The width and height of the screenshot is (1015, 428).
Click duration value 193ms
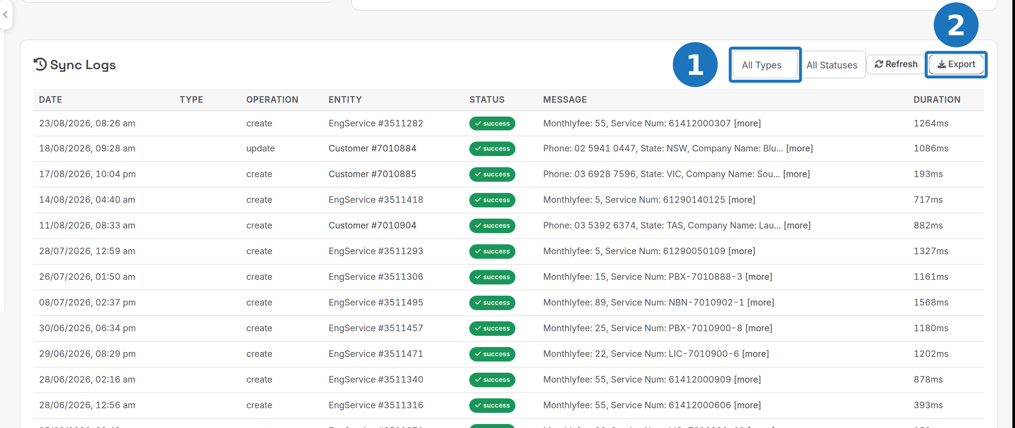click(x=928, y=174)
